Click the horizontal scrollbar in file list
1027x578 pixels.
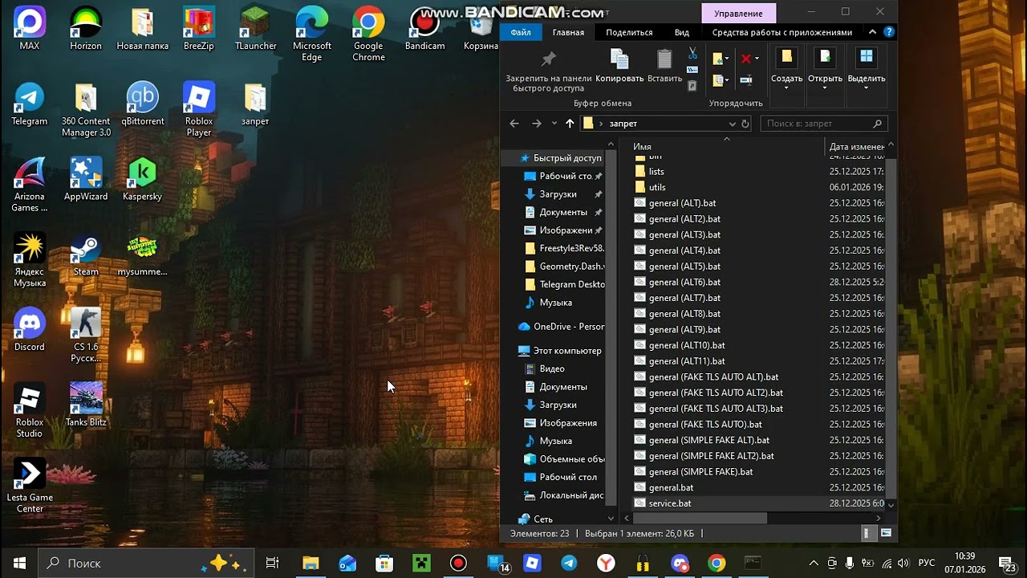click(698, 519)
